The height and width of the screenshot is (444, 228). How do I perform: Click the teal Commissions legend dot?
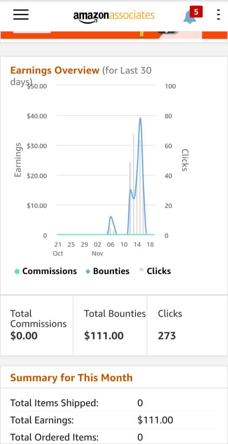(17, 272)
